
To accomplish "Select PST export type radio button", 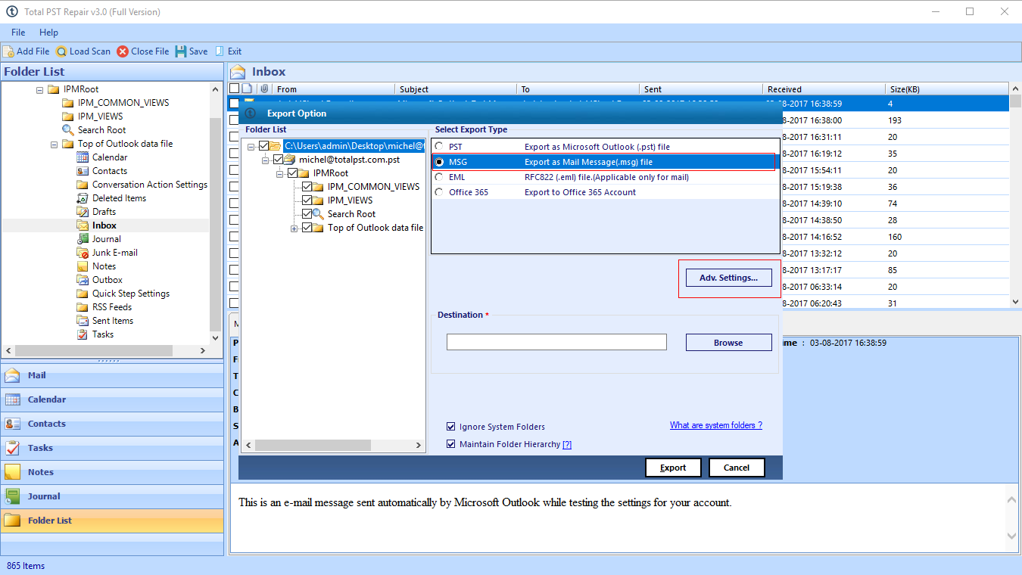I will (439, 146).
